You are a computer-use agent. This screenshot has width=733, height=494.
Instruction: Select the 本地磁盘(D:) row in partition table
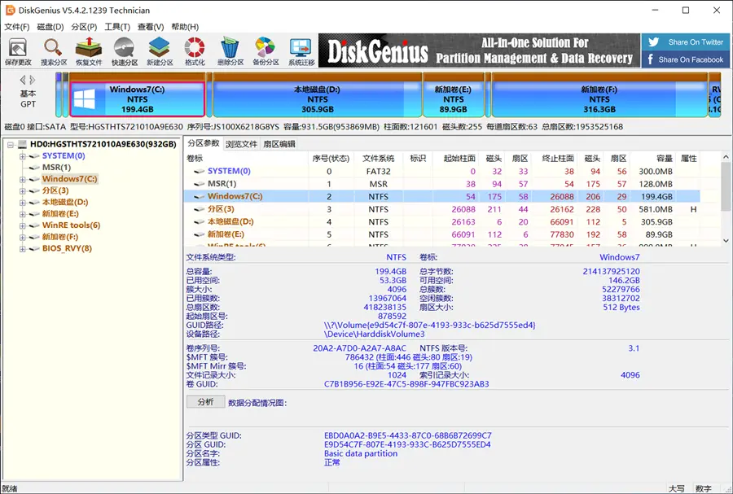[x=442, y=222]
